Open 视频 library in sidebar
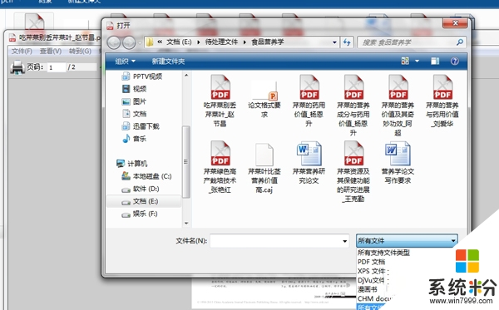Screen dimensions: 499x310 (x=134, y=89)
